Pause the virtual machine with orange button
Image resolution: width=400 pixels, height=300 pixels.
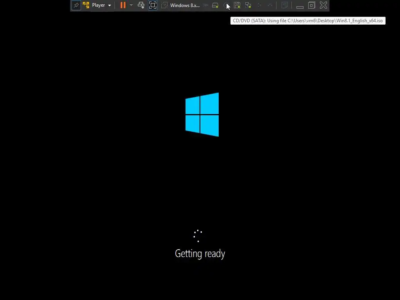(x=123, y=5)
